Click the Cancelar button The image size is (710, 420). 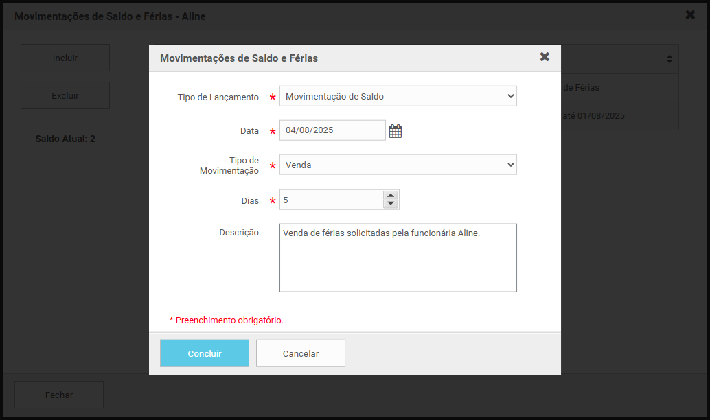coord(301,353)
